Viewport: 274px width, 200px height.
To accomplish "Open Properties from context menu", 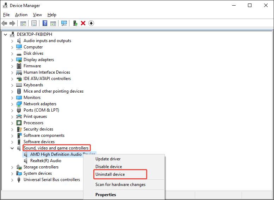I will coord(106,195).
